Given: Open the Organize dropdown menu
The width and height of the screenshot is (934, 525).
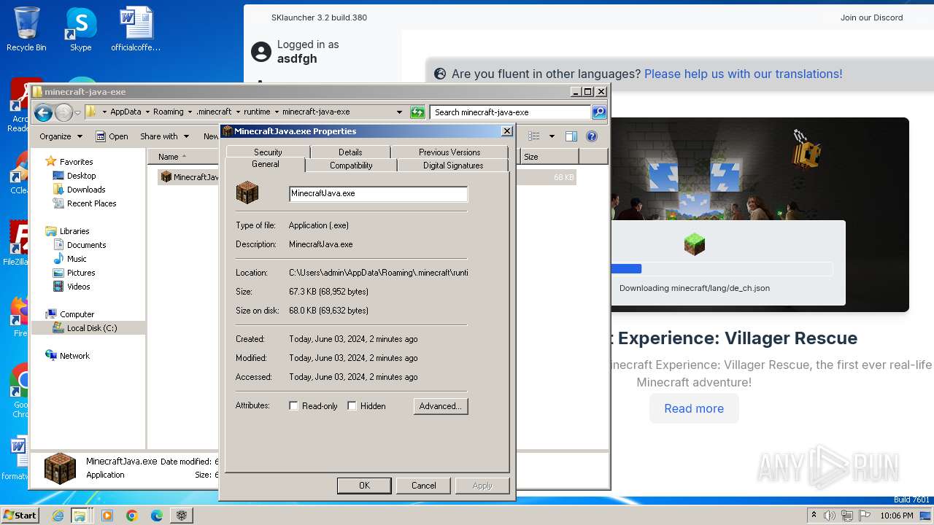Looking at the screenshot, I should click(x=60, y=136).
